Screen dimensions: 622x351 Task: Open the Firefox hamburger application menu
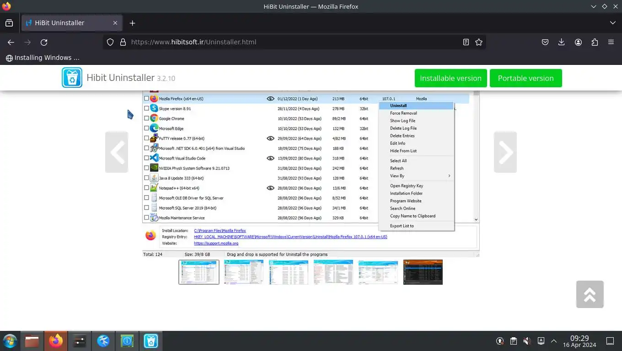click(611, 42)
